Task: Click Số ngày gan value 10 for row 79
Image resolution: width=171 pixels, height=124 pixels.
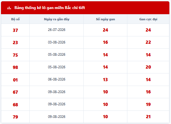Action: 105,117
